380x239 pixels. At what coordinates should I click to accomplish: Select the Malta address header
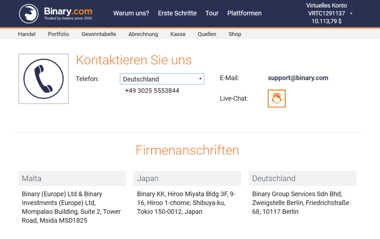click(72, 179)
